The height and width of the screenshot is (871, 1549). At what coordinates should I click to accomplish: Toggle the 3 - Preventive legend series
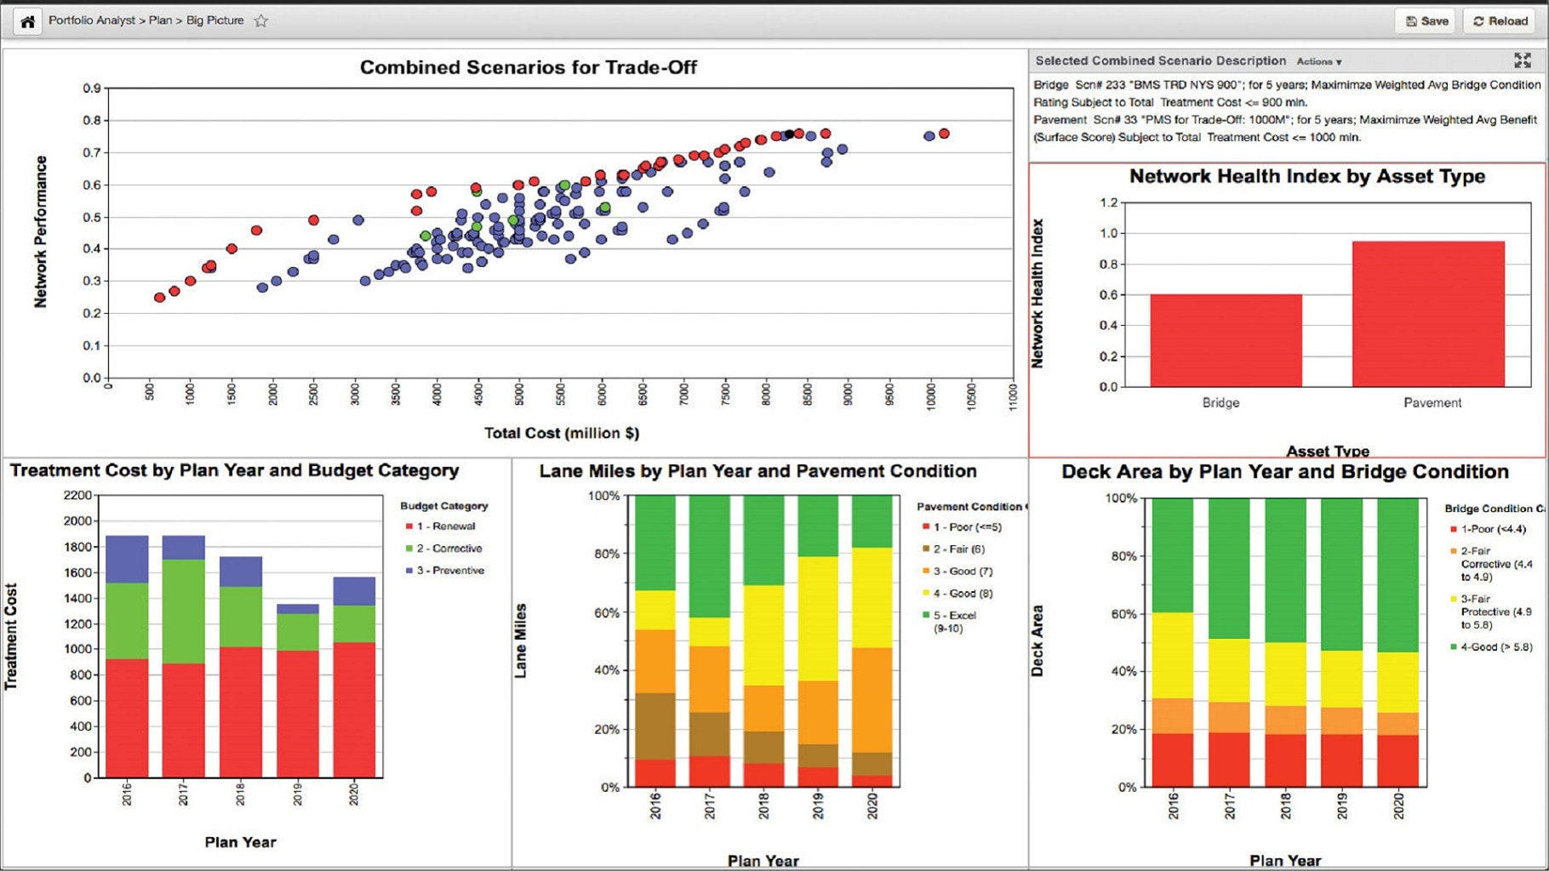click(449, 571)
